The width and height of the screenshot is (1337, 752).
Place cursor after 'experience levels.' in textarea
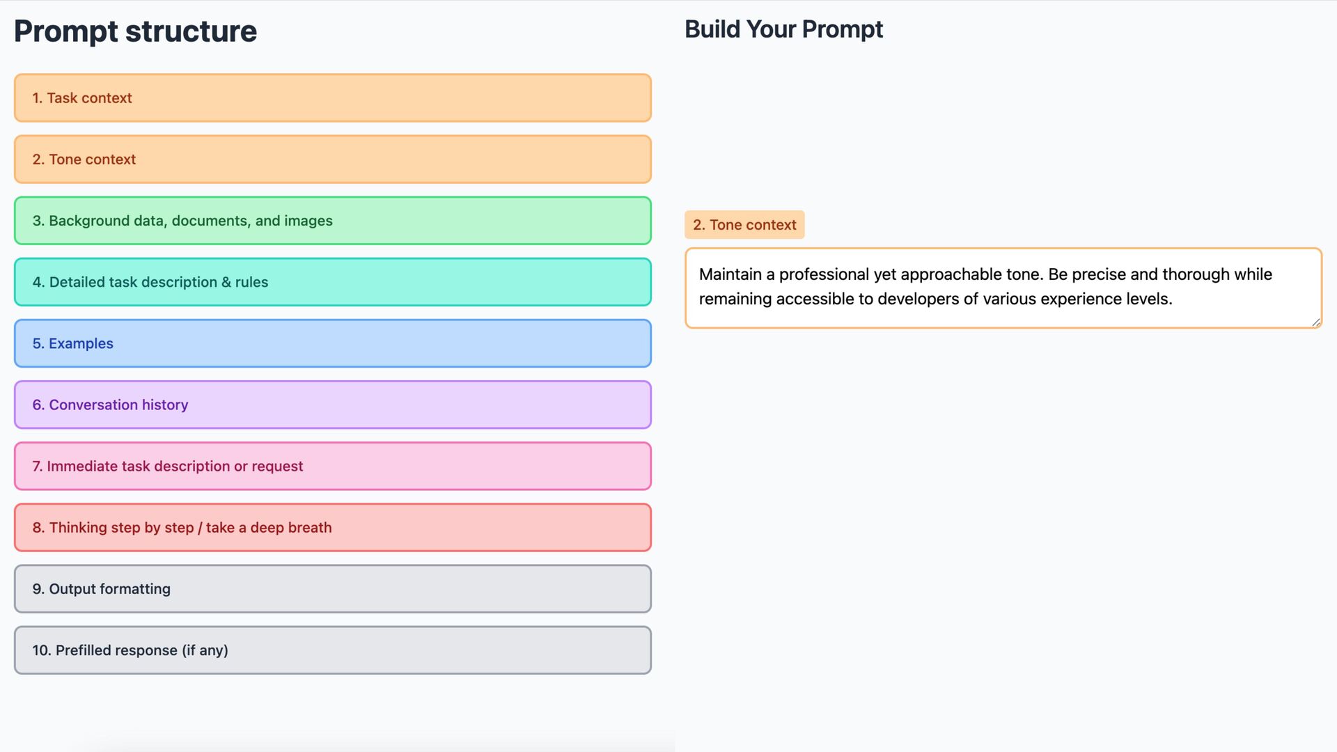click(1174, 299)
